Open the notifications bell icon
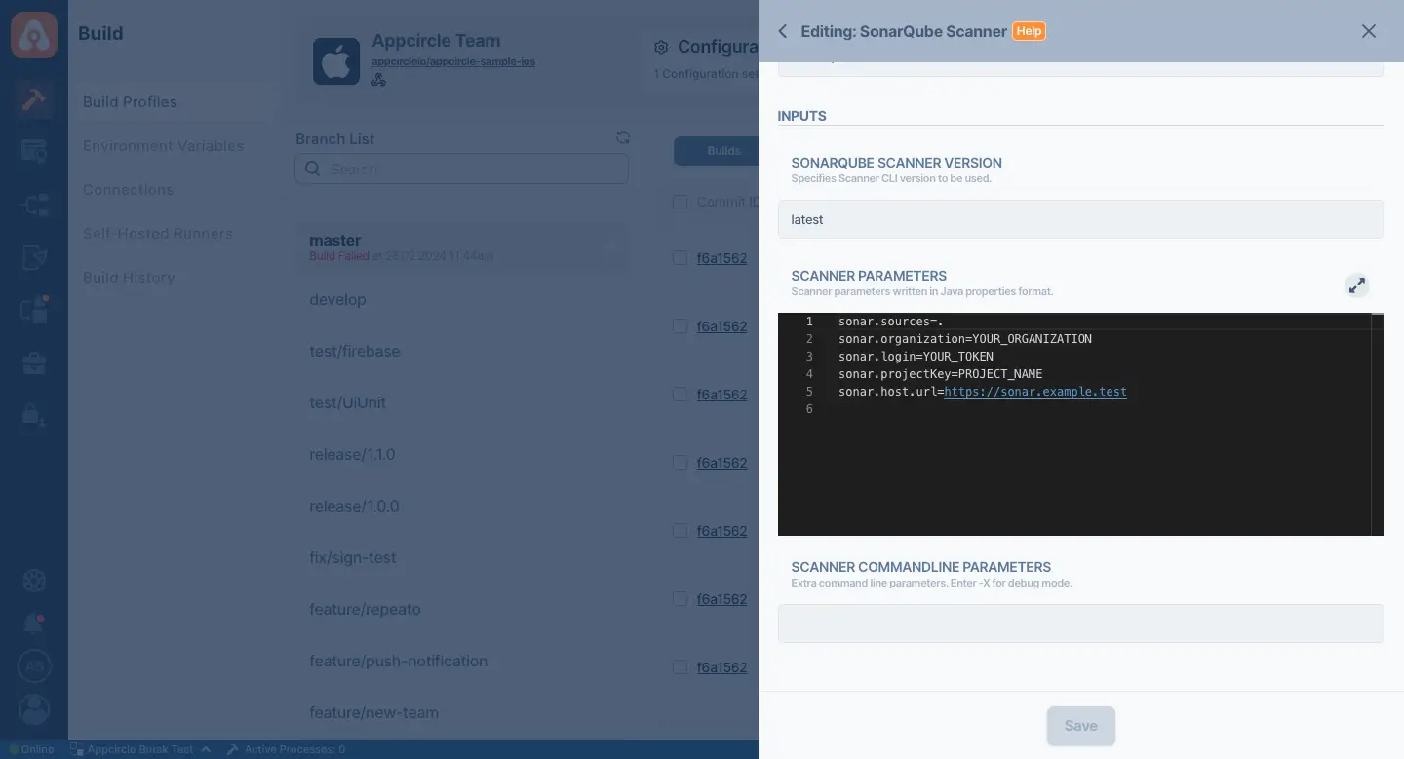This screenshot has width=1404, height=759. (34, 624)
